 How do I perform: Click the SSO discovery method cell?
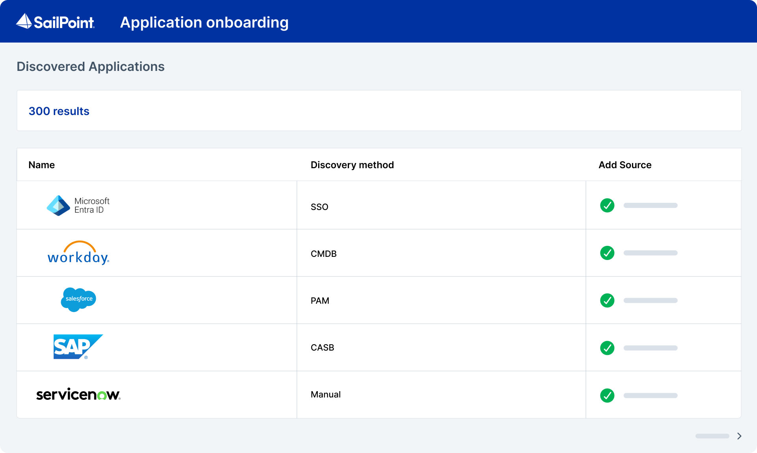click(319, 207)
